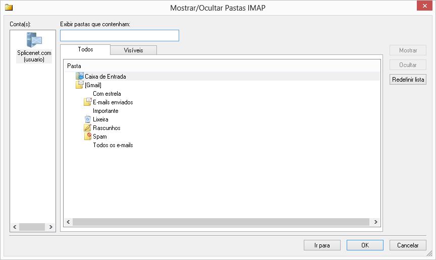Click the folder list's left scroll arrow

68,222
